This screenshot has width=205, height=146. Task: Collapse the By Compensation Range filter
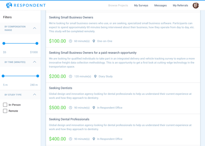point(34,28)
